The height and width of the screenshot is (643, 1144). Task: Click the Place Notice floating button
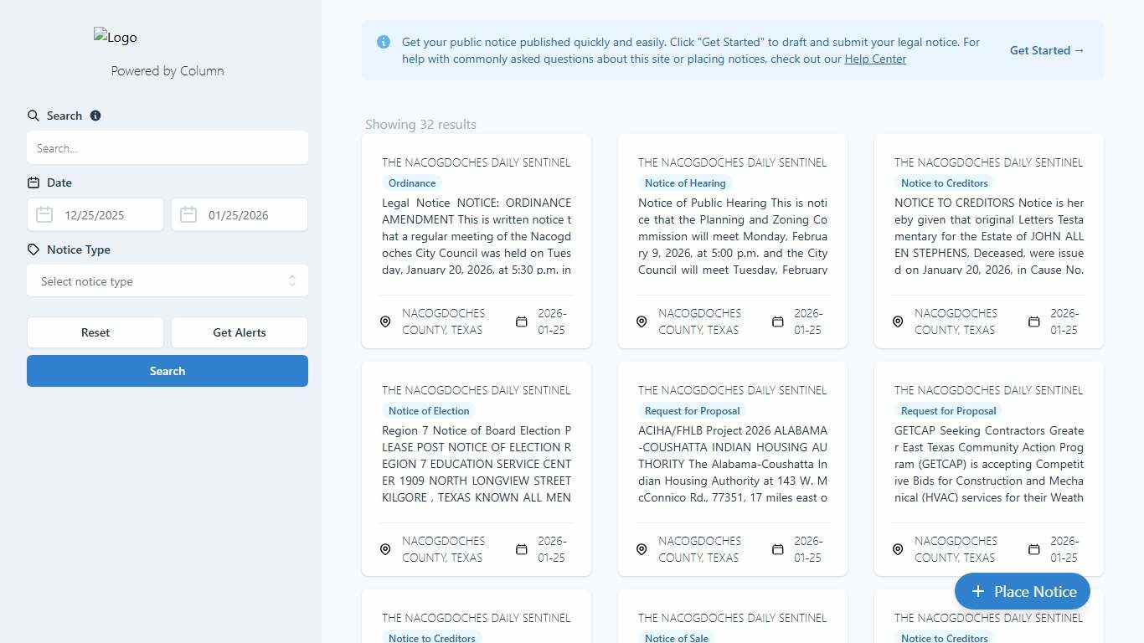(x=1022, y=591)
